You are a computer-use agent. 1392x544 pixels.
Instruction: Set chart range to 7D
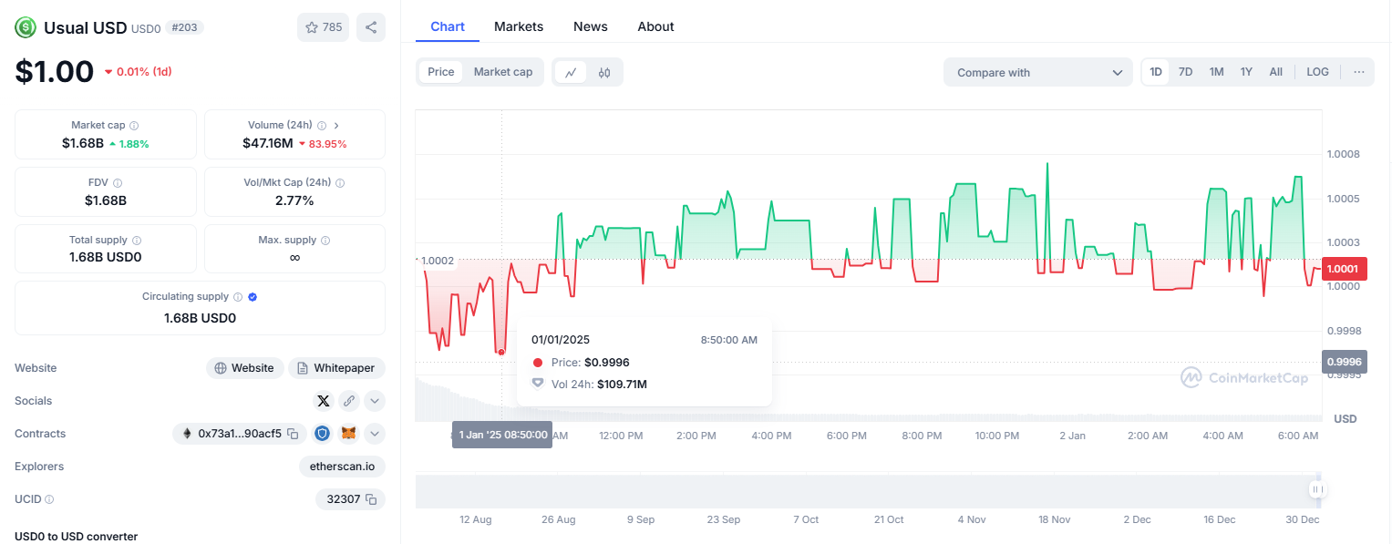coord(1185,72)
